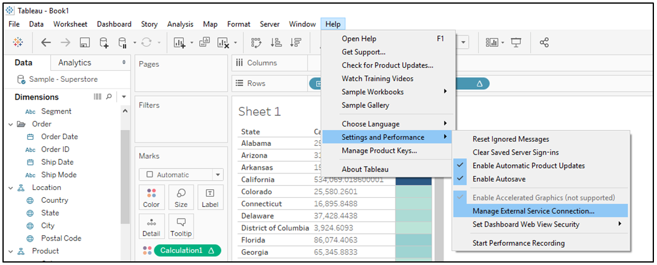Click the Sort Ascending toolbar icon
The image size is (657, 265).
click(x=276, y=43)
